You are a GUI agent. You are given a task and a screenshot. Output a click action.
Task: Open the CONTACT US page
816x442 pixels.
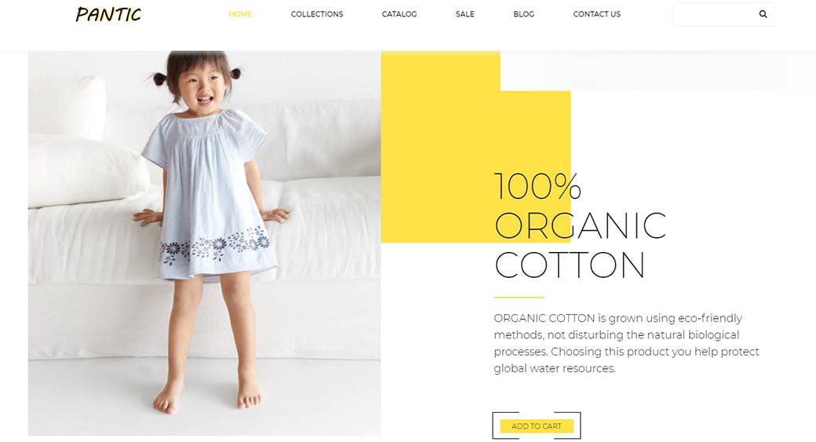tap(597, 14)
